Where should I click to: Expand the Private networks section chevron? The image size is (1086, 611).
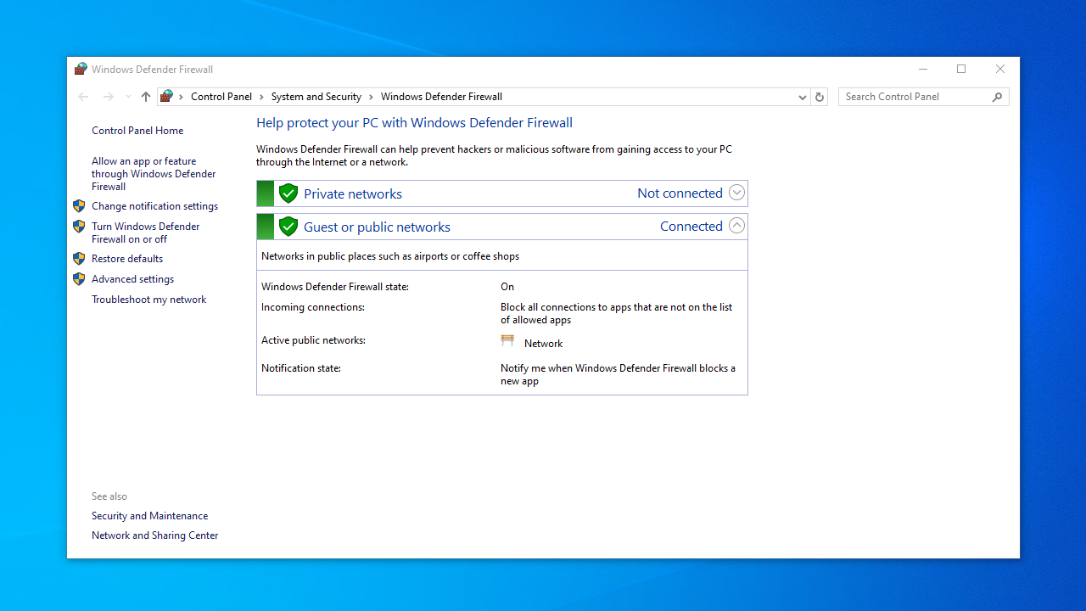[736, 193]
